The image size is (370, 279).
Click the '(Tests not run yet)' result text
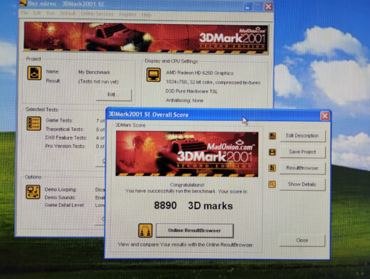[98, 81]
